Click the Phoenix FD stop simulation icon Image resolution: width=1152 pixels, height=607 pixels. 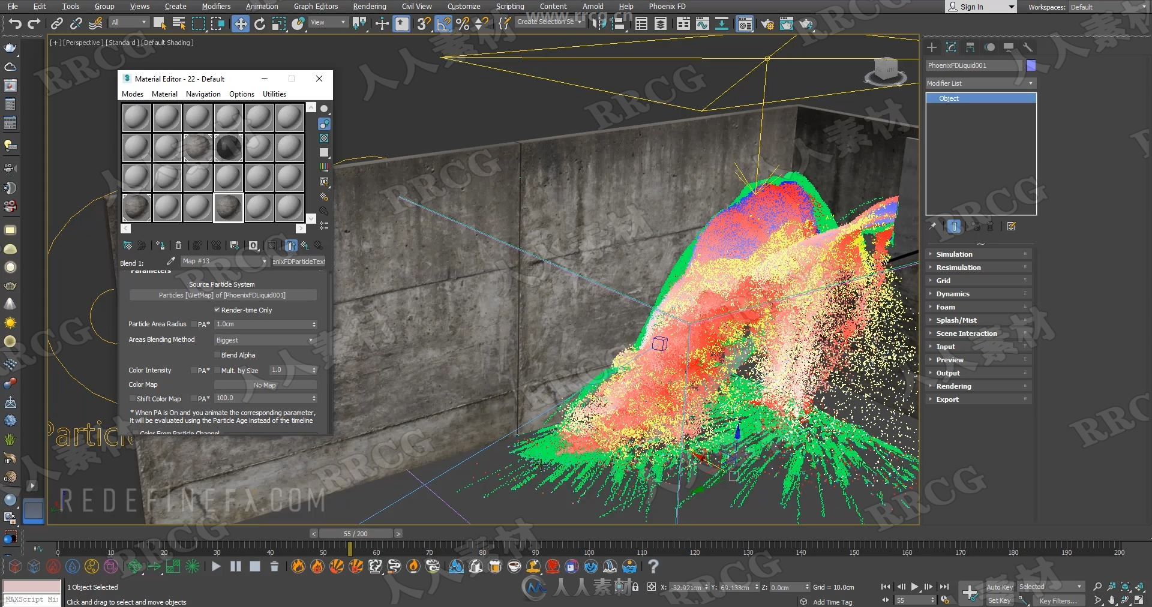tap(255, 566)
